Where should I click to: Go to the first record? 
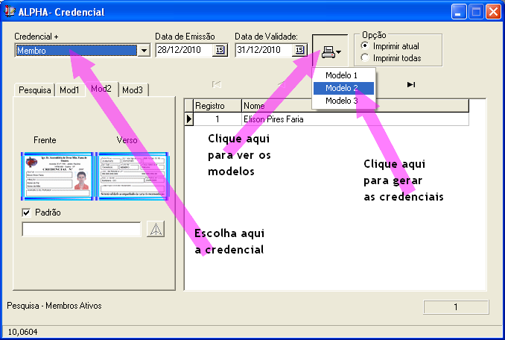coord(217,85)
